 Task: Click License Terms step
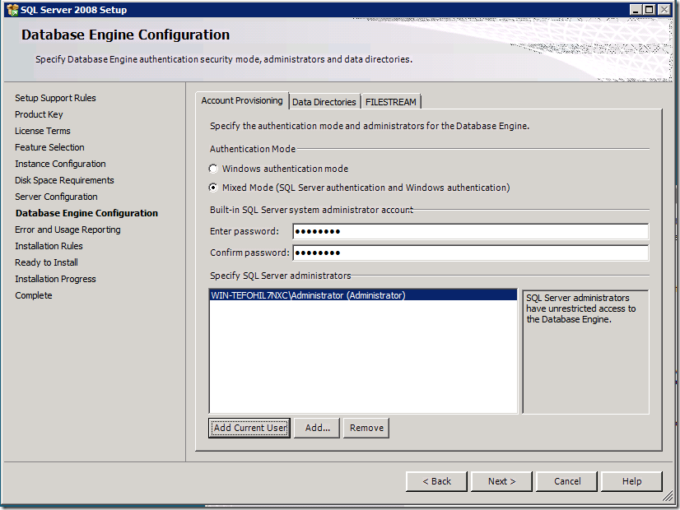click(x=43, y=131)
